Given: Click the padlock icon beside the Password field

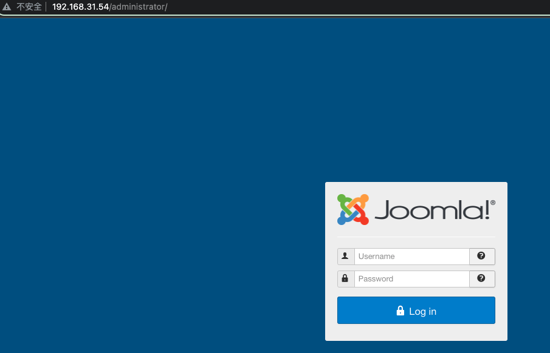Looking at the screenshot, I should pos(345,278).
